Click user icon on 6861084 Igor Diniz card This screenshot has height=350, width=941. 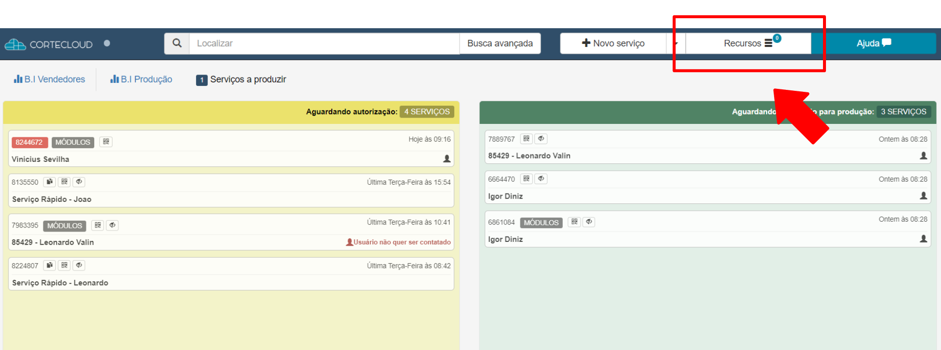pos(924,239)
